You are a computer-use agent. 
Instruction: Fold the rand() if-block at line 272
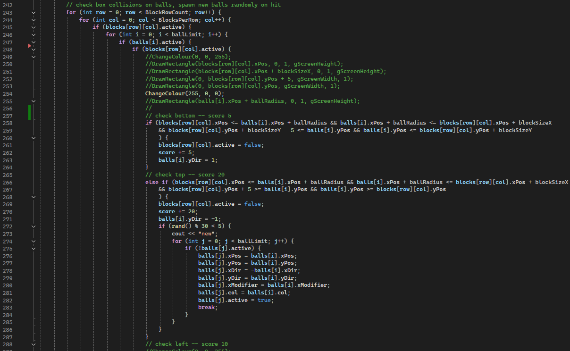click(x=34, y=226)
